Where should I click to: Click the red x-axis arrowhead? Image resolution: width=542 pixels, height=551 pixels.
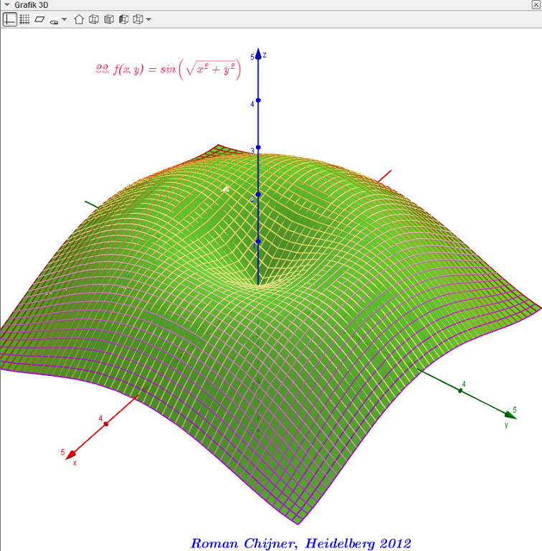pyautogui.click(x=70, y=455)
